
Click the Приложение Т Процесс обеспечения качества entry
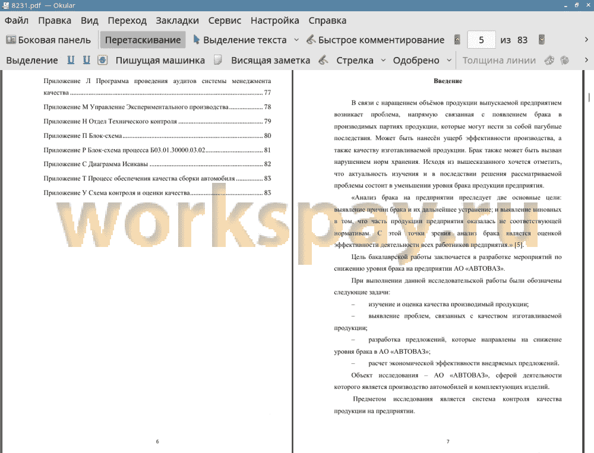click(x=157, y=178)
